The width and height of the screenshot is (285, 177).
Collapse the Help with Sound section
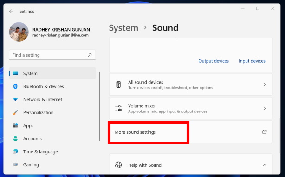[x=265, y=165]
